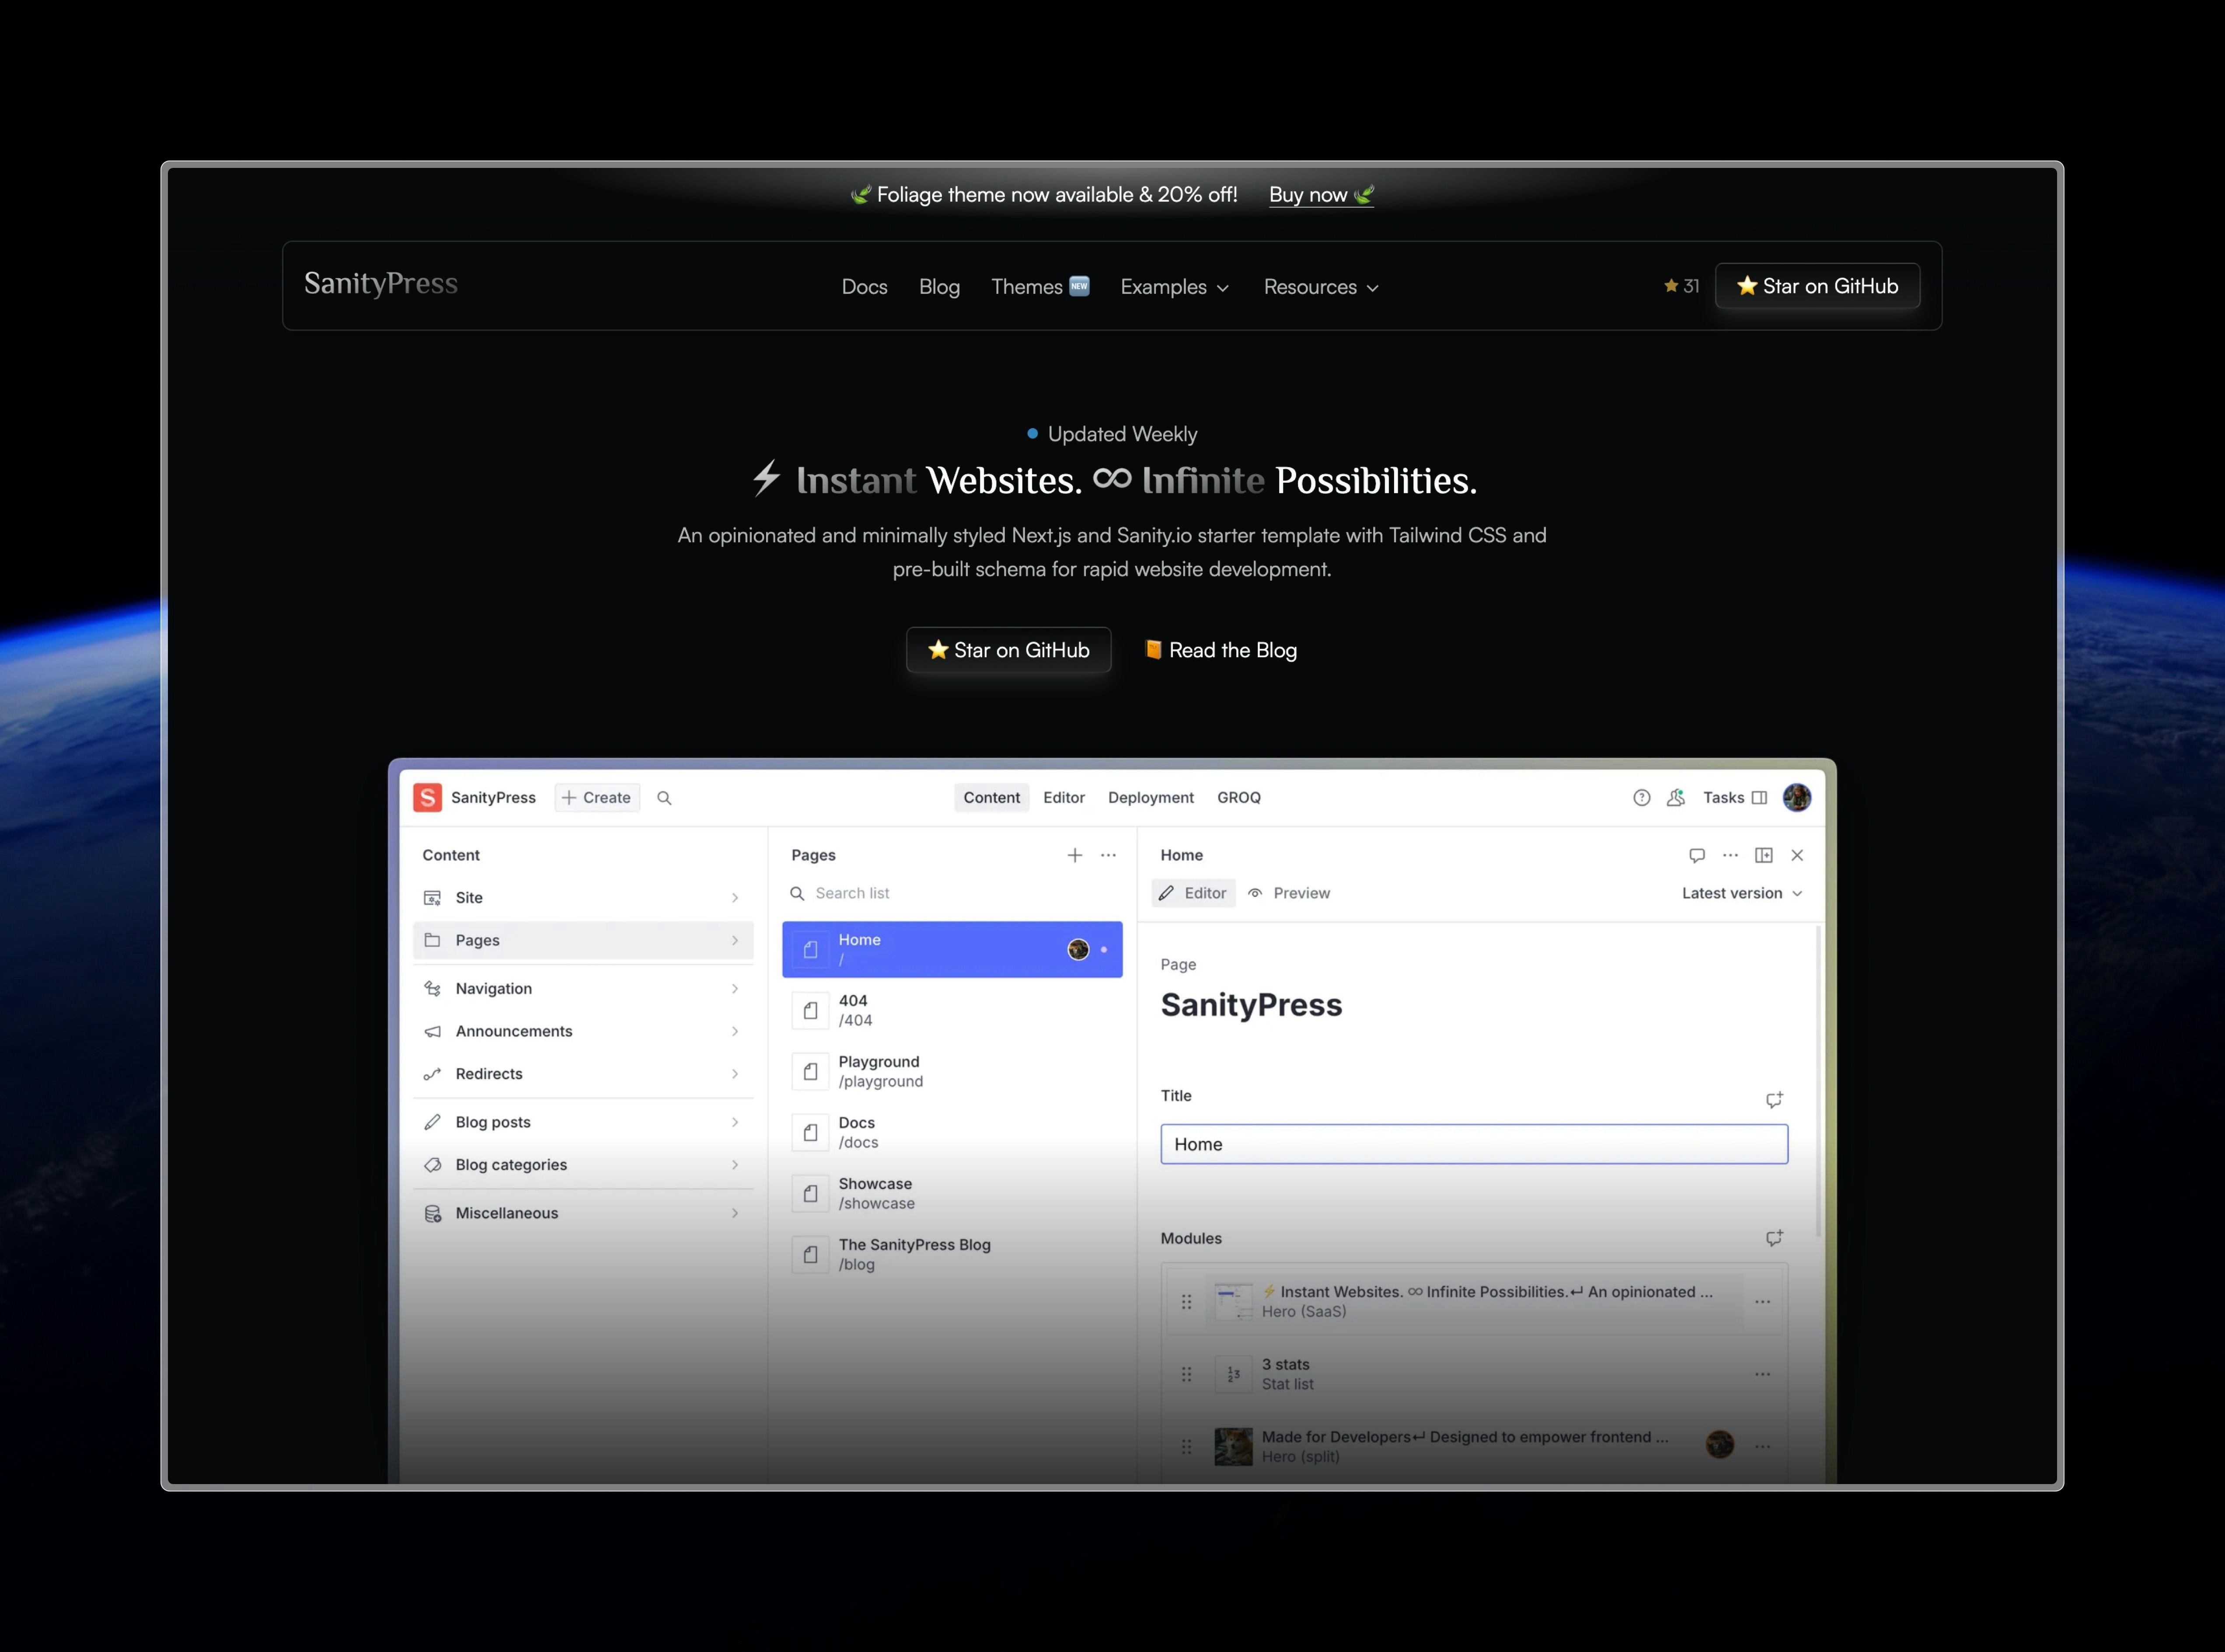Image resolution: width=2225 pixels, height=1652 pixels.
Task: Add comment icon next to Title field
Action: click(x=1774, y=1099)
